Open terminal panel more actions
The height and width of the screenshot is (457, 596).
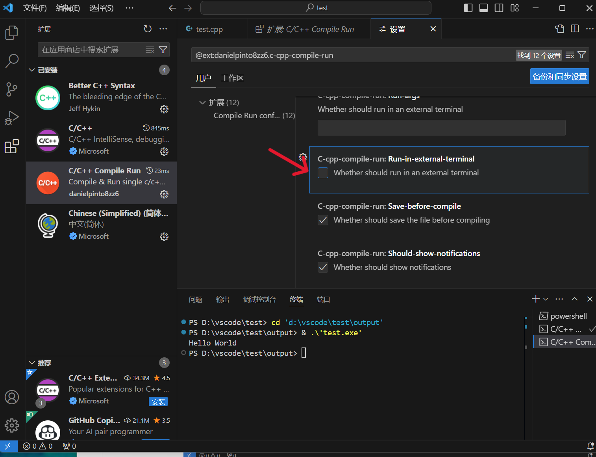tap(559, 299)
